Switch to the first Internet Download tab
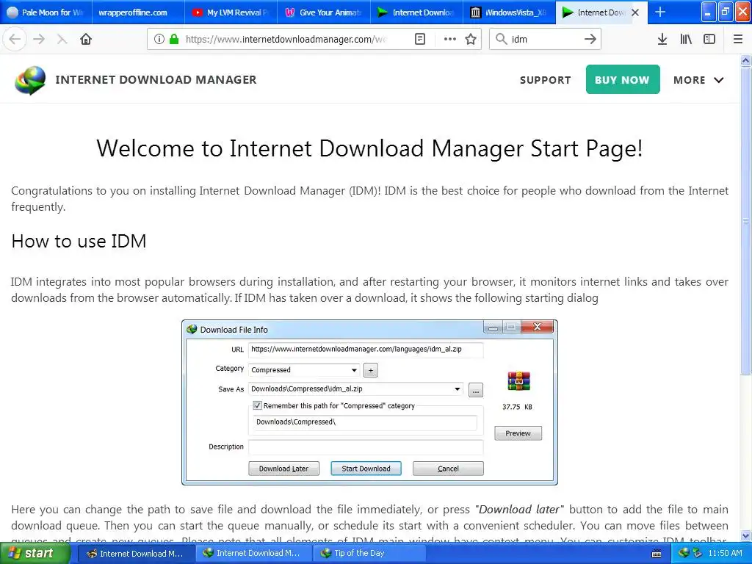Image resolution: width=752 pixels, height=564 pixels. (x=417, y=12)
